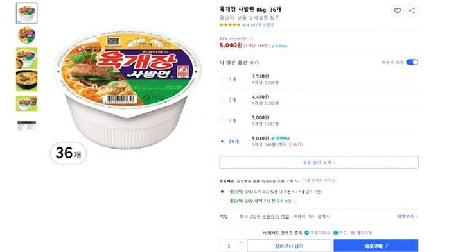Select the 3개 option radio button

222,121
